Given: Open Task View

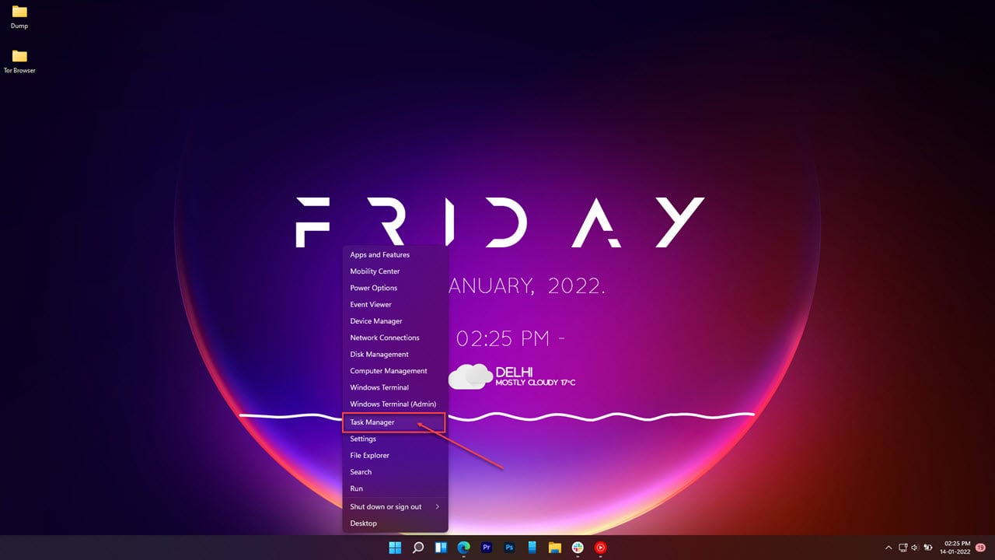Looking at the screenshot, I should click(440, 548).
